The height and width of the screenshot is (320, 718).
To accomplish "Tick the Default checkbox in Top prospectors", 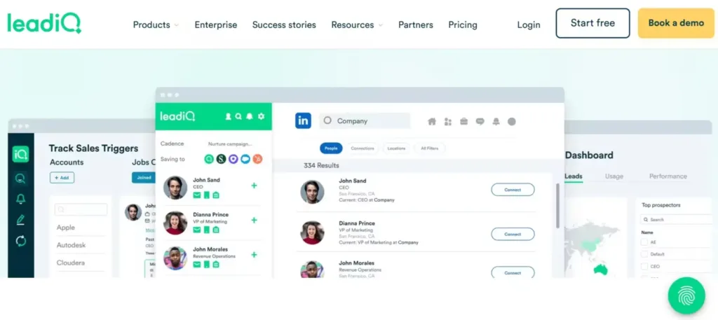I will point(644,254).
